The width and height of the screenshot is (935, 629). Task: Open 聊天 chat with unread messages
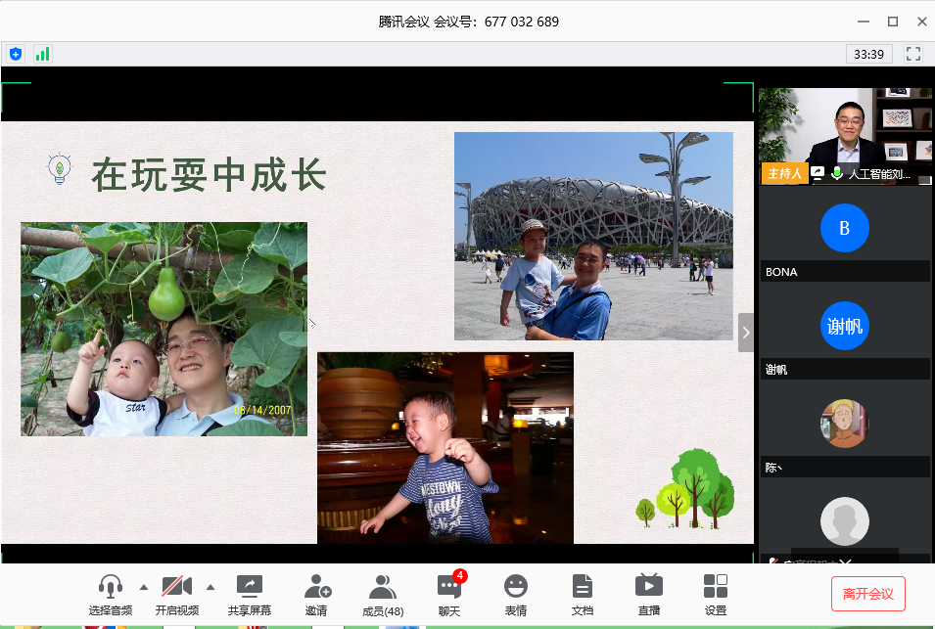[449, 587]
